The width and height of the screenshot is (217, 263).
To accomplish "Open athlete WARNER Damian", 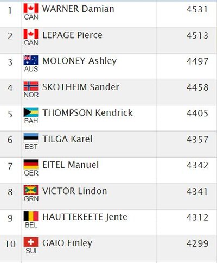I will 78,9.
